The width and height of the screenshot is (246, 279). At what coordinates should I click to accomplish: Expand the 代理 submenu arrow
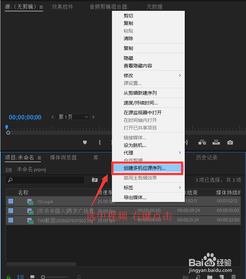[180, 153]
